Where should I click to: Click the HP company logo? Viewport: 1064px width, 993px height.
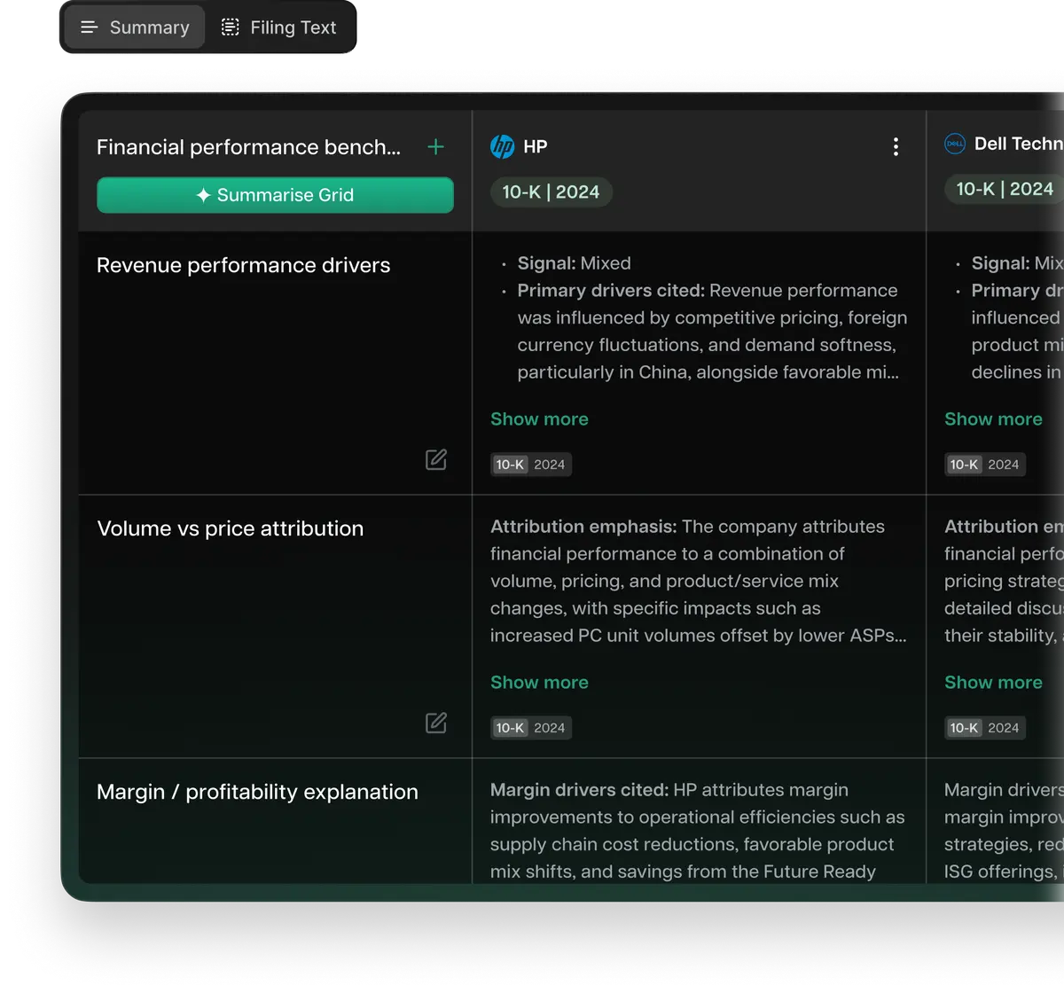click(503, 147)
